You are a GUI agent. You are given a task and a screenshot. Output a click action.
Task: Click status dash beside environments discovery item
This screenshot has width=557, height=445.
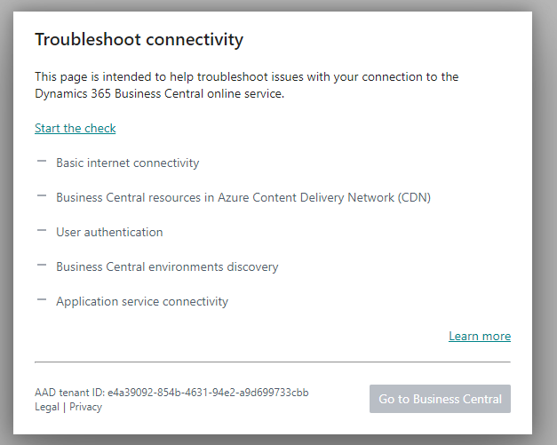(x=41, y=266)
